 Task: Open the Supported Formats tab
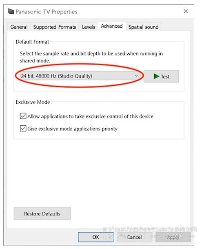coord(55,27)
